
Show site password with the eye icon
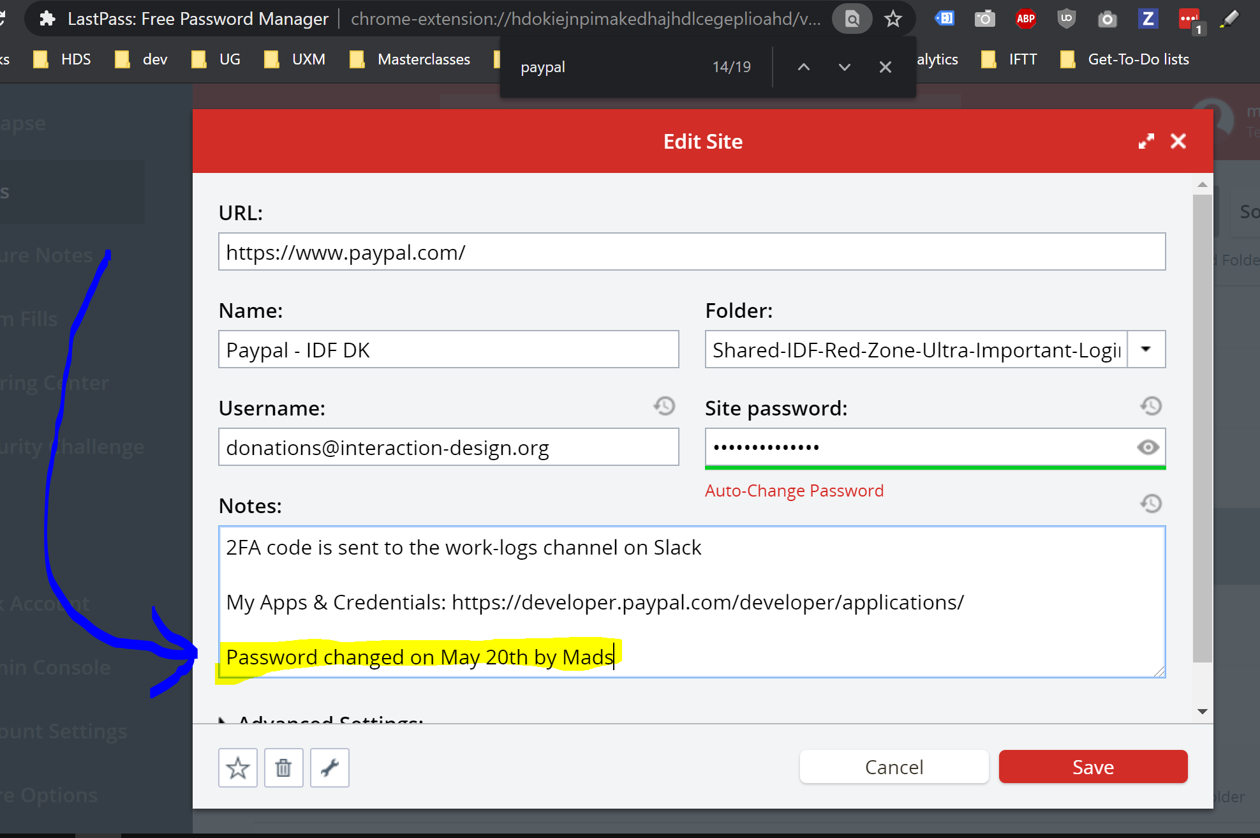click(1147, 447)
